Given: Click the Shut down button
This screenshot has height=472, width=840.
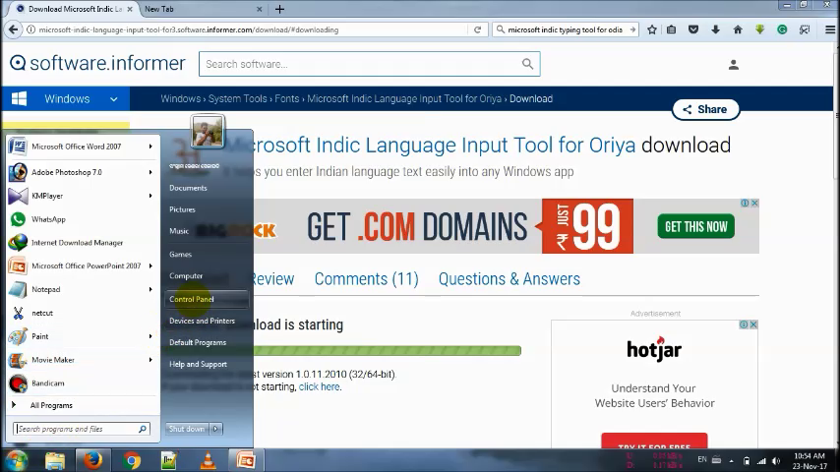Looking at the screenshot, I should 188,429.
